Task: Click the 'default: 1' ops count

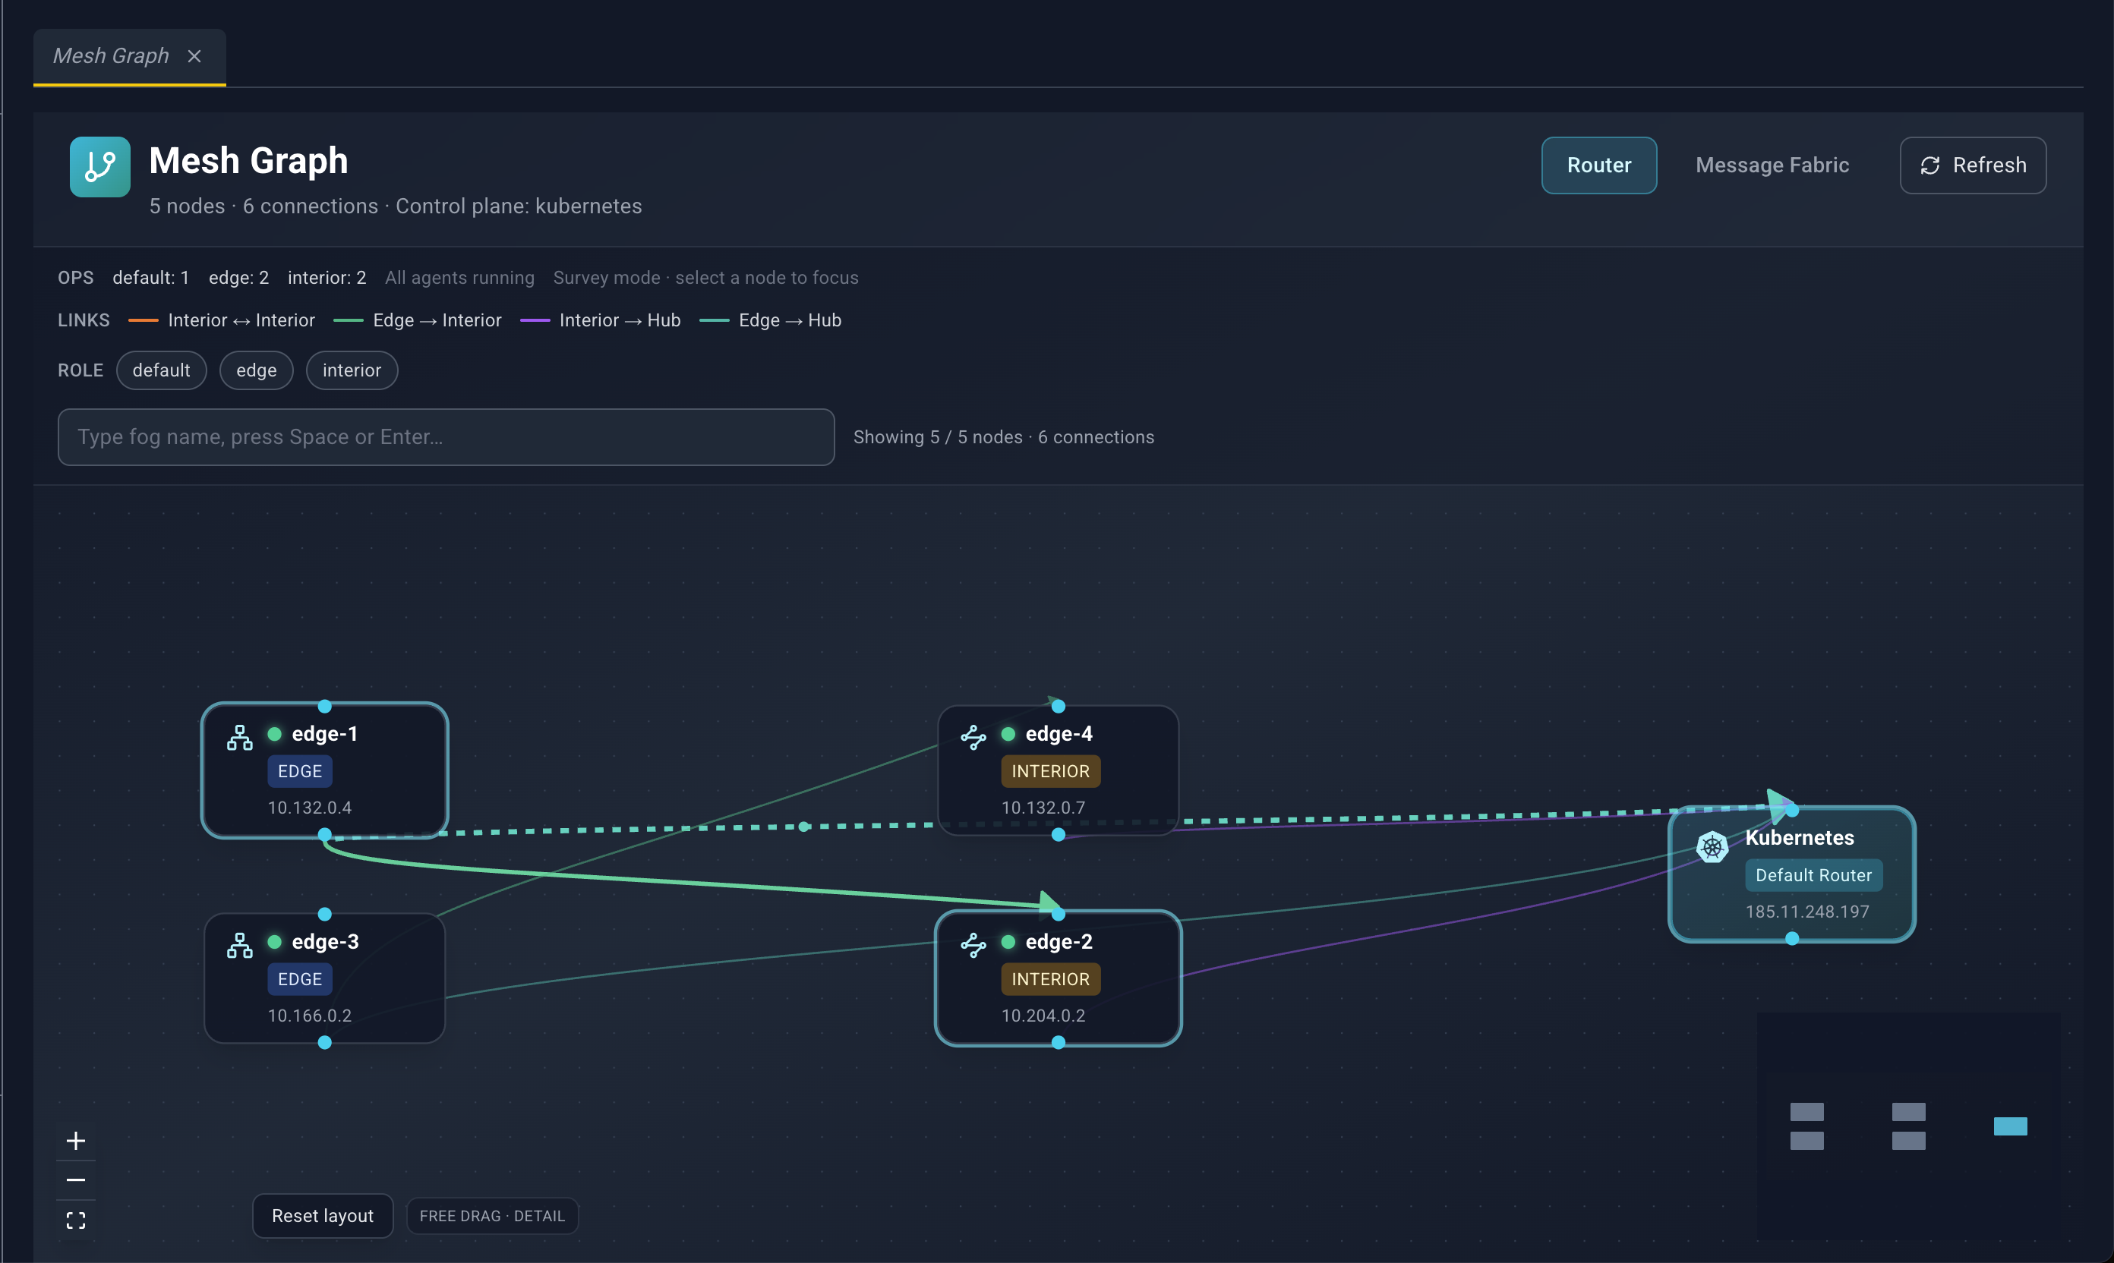Action: point(150,279)
